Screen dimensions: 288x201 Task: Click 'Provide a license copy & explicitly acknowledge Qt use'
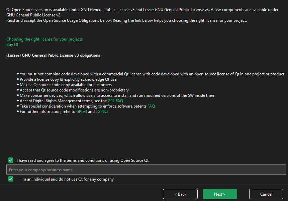68,79
